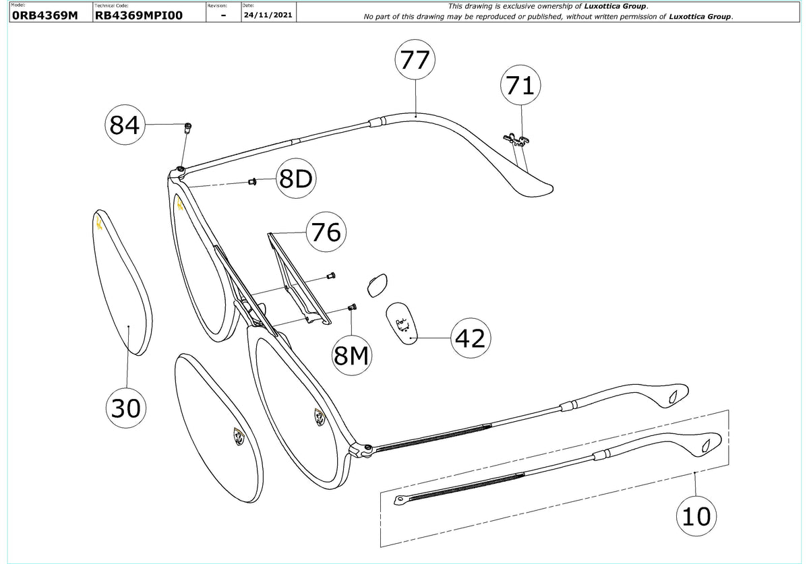Click the shield logo on the front lens
The height and width of the screenshot is (564, 809).
click(318, 417)
